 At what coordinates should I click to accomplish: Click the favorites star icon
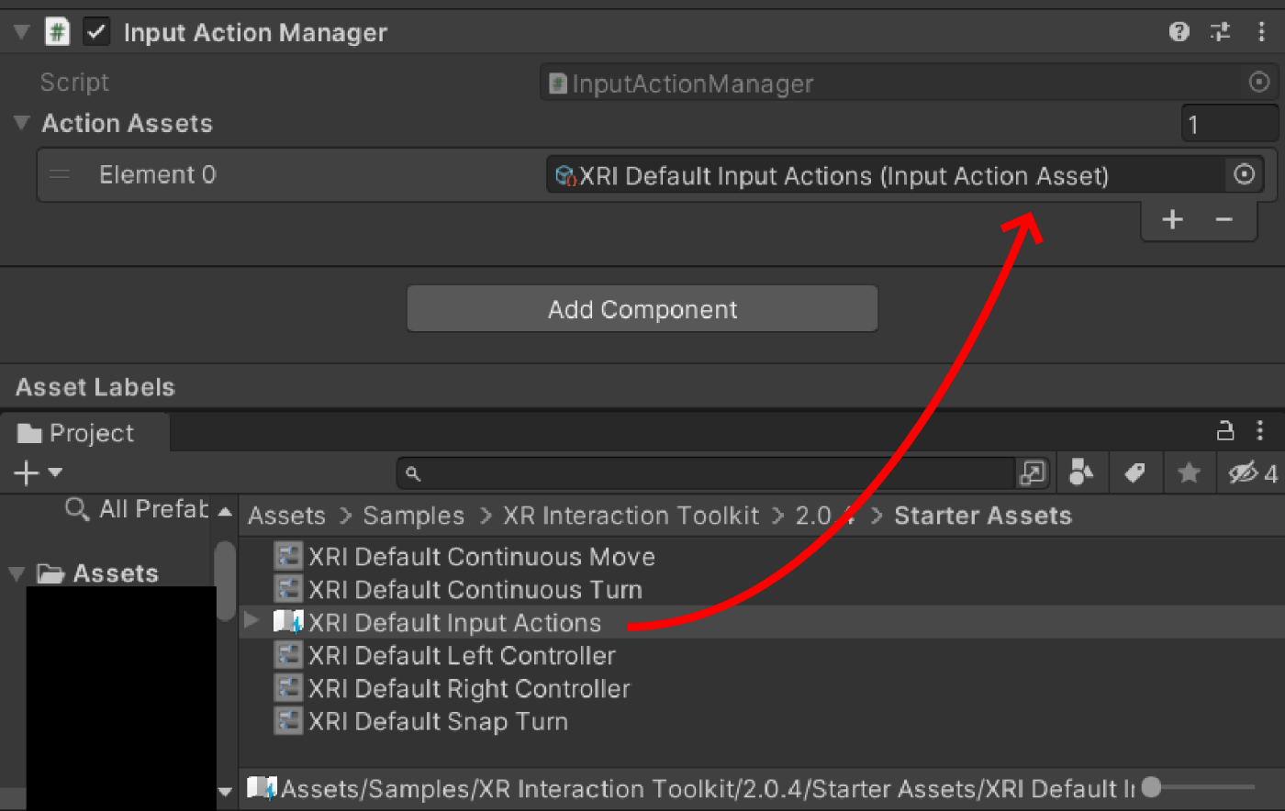(1189, 473)
